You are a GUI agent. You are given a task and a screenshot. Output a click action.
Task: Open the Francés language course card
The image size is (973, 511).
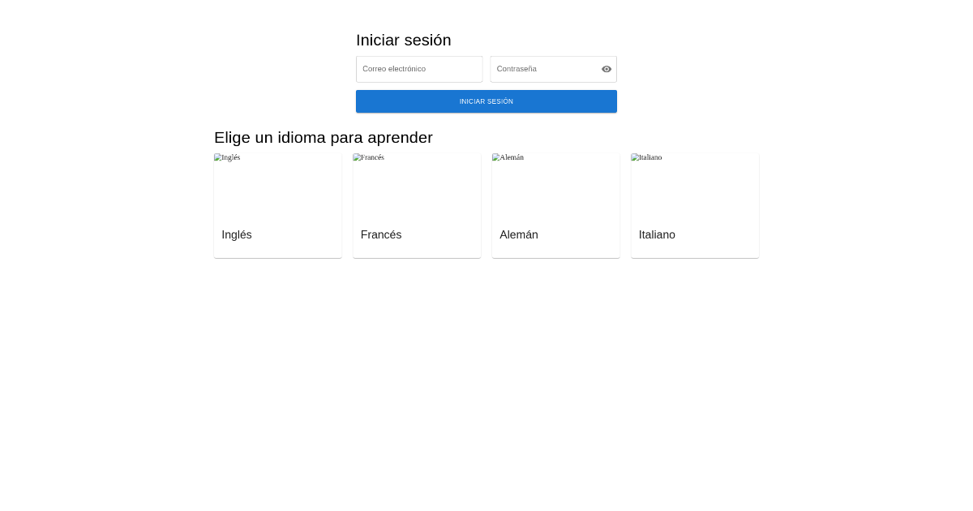(x=417, y=204)
